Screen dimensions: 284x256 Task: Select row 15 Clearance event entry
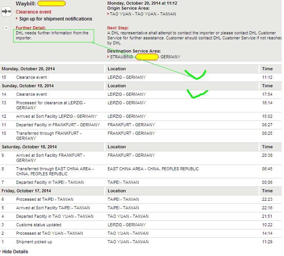click(x=141, y=77)
